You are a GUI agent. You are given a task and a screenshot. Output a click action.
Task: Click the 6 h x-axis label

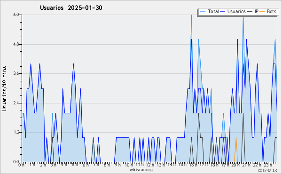point(86,165)
